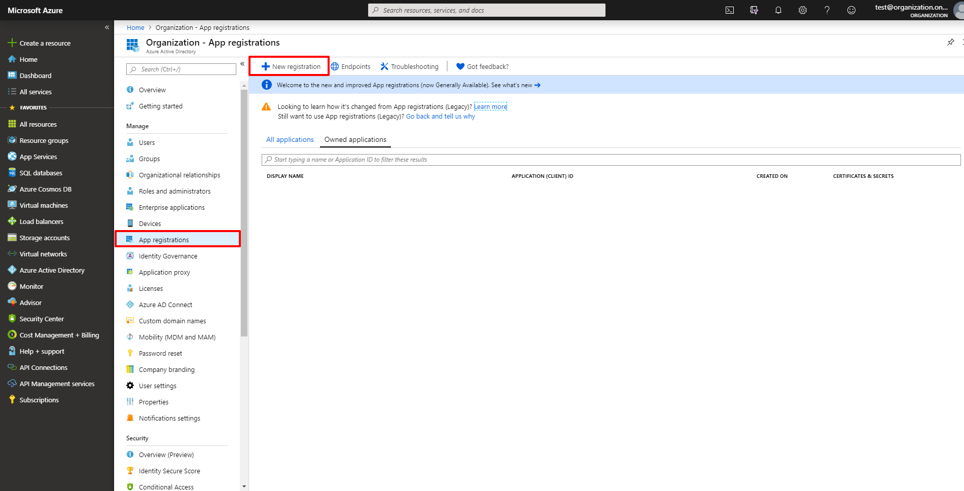Click the application name filter field
964x491 pixels.
tap(611, 160)
